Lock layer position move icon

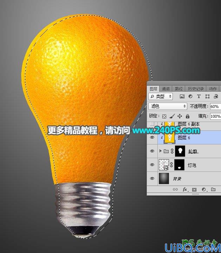pos(180,116)
